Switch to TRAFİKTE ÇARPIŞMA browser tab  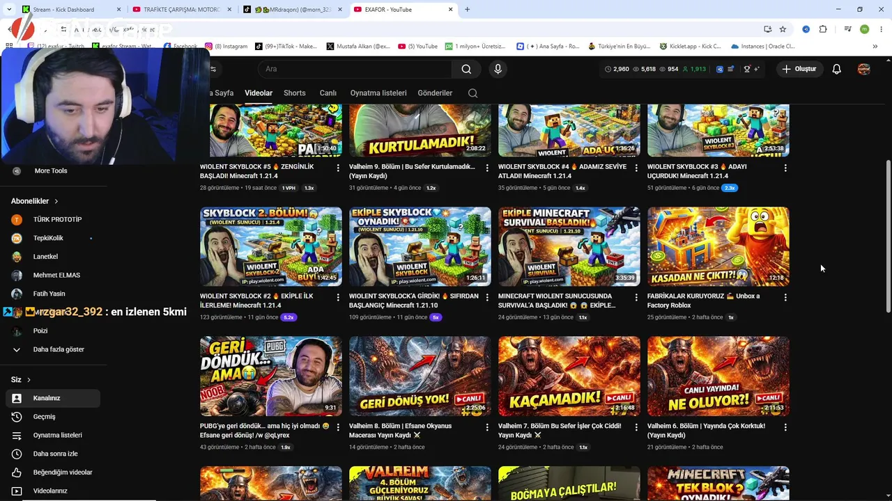tap(181, 10)
